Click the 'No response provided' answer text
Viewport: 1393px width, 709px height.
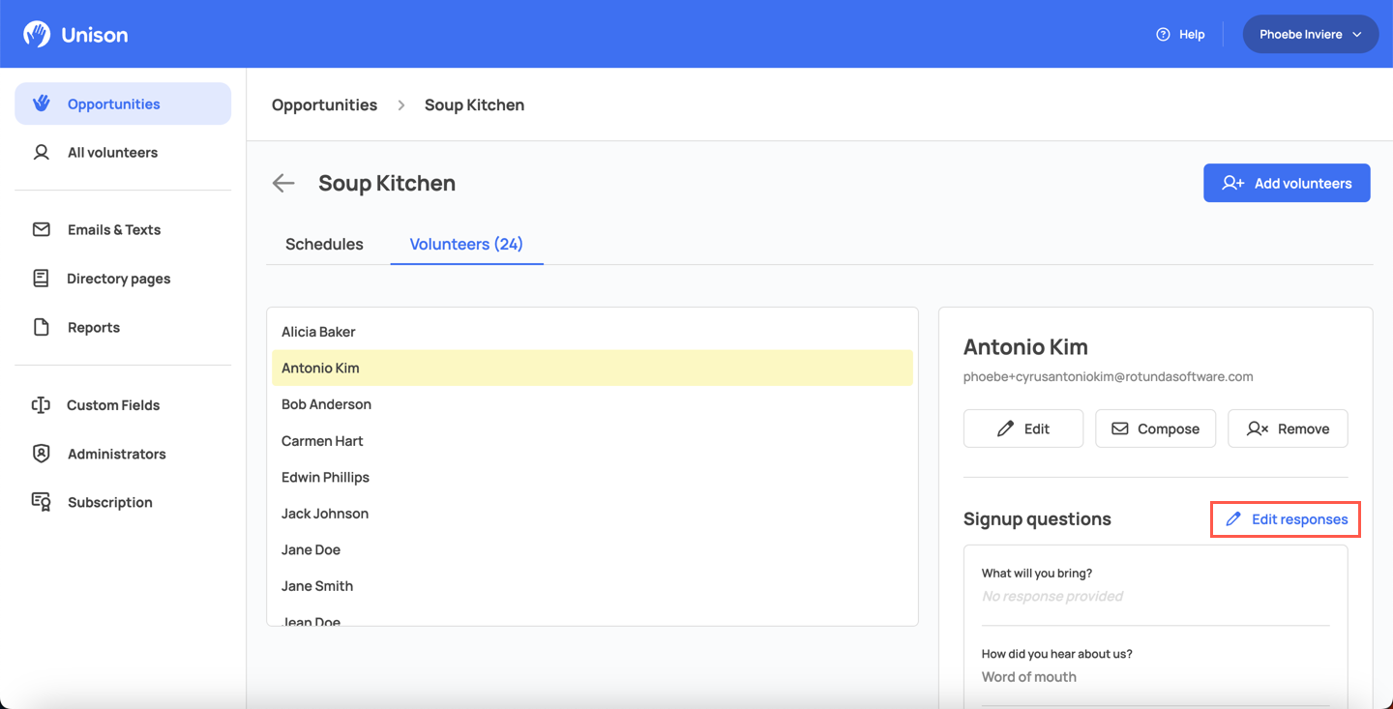pyautogui.click(x=1052, y=596)
